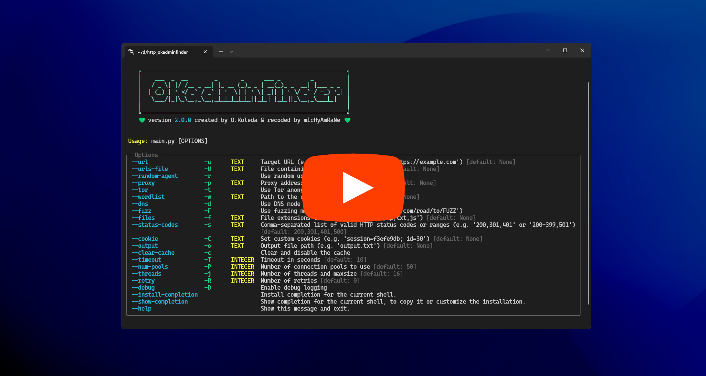Select the ~/d/http_okadminfinder tab

tap(163, 52)
